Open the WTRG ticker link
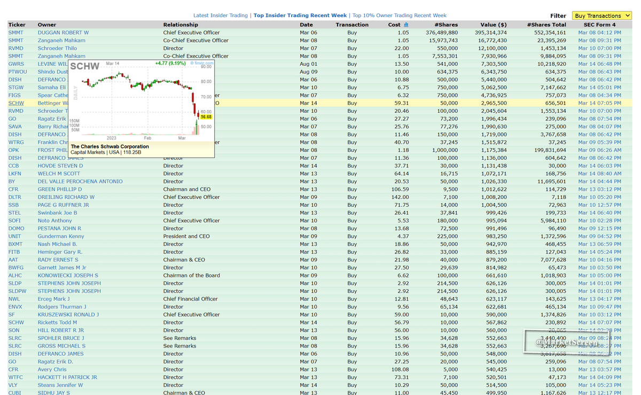 point(16,142)
